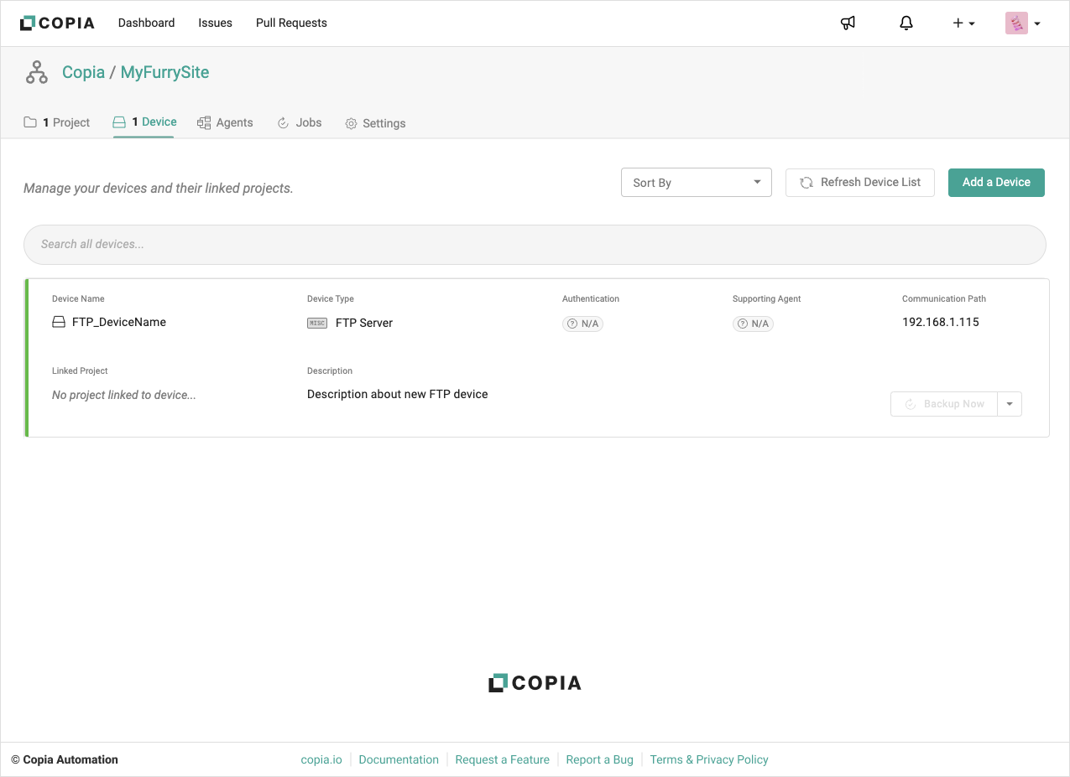This screenshot has width=1070, height=777.
Task: Open the Settings tab
Action: (x=375, y=123)
